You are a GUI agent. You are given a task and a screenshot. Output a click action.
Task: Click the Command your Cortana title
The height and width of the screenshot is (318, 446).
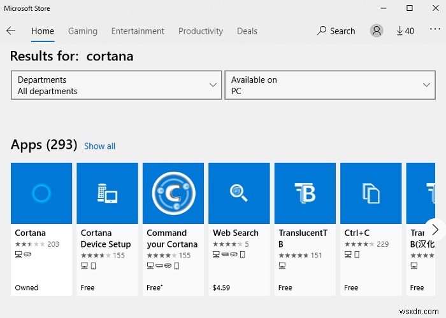(x=172, y=238)
